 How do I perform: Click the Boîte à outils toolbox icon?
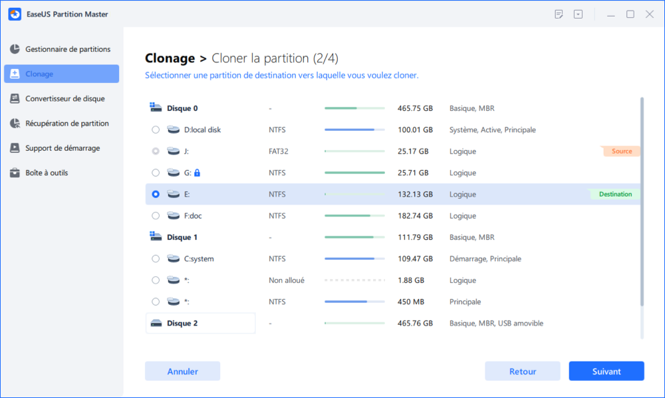pos(15,173)
